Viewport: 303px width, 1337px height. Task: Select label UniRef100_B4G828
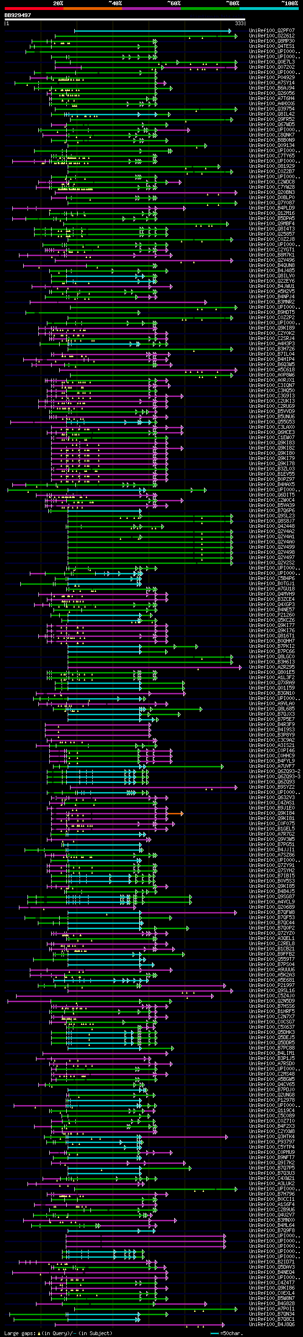pyautogui.click(x=271, y=1303)
